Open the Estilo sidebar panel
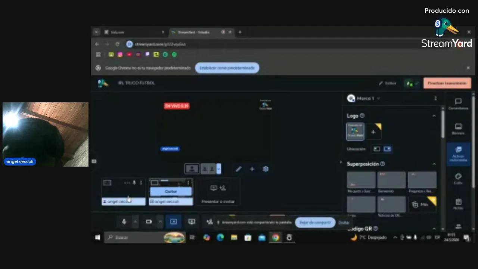This screenshot has width=478, height=269. pyautogui.click(x=458, y=179)
